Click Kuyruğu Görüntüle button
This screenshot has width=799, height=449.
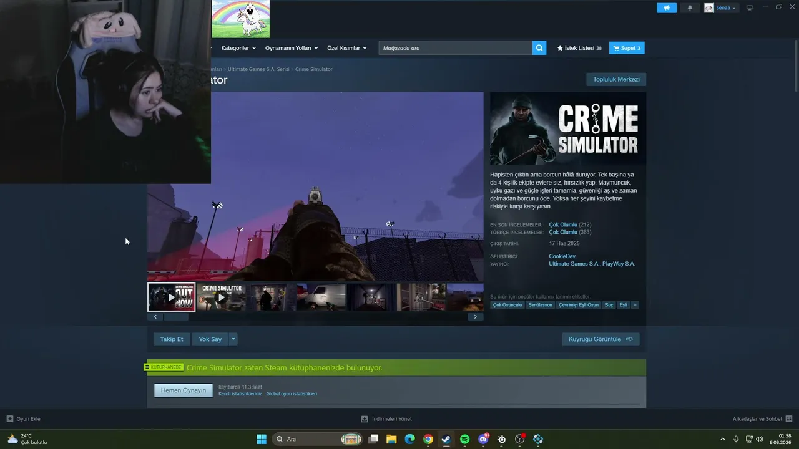(x=600, y=339)
